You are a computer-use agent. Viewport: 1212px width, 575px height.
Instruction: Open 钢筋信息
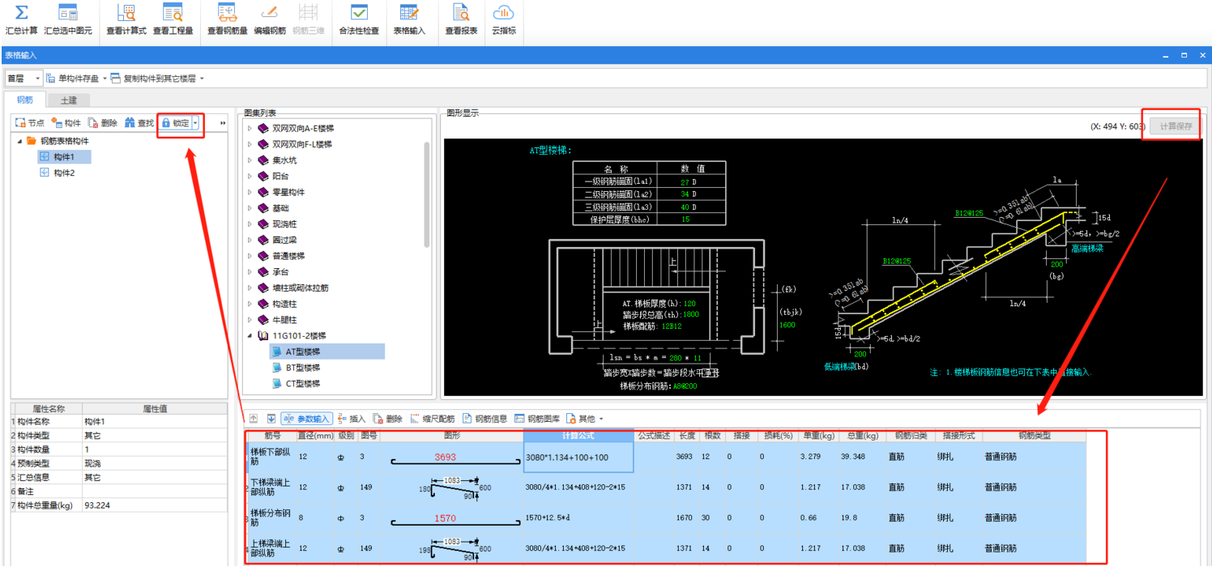point(484,419)
